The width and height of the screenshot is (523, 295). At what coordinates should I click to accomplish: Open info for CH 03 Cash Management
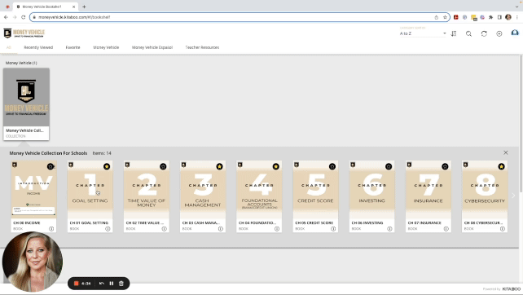coord(221,229)
